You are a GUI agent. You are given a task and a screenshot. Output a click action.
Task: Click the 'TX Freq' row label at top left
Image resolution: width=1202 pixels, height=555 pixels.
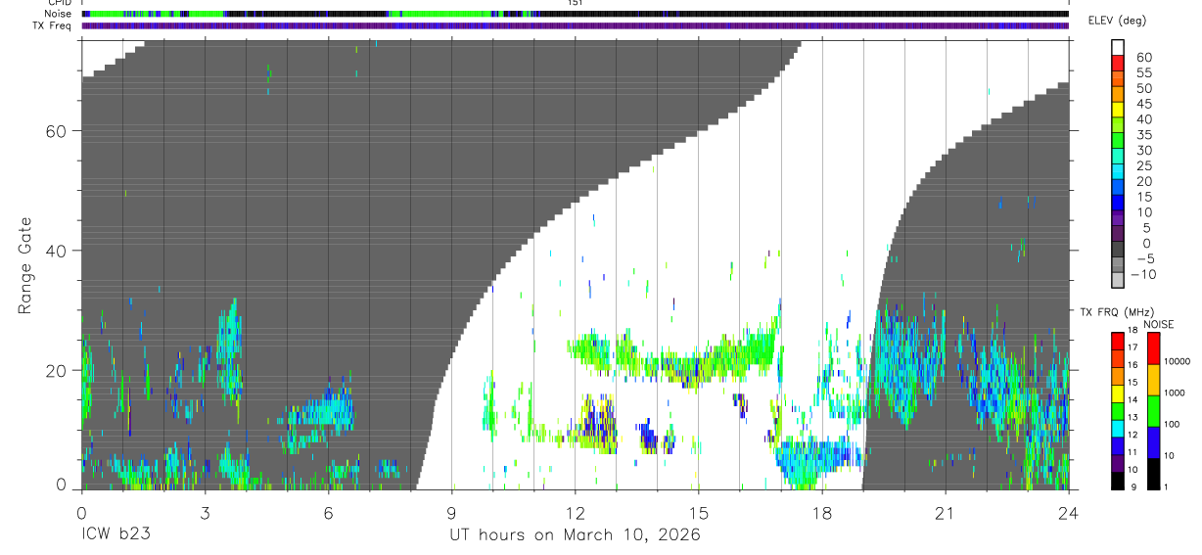(x=52, y=25)
